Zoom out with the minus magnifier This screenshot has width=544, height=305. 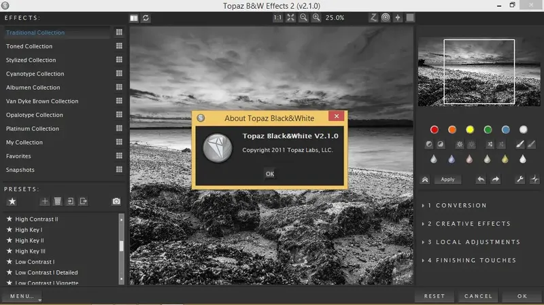[303, 18]
